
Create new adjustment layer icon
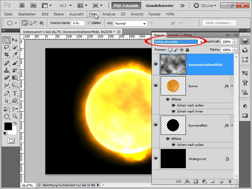(204, 181)
